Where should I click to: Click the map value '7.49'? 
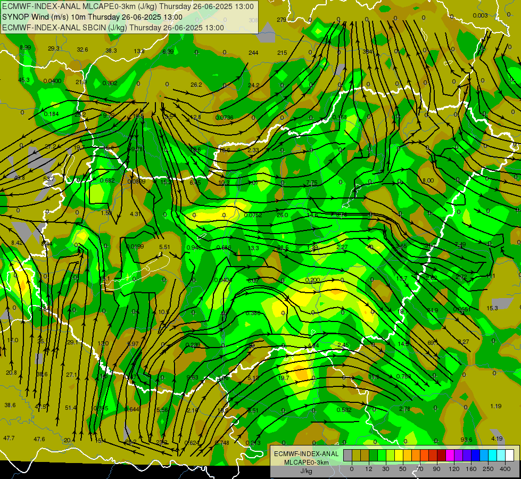460,244
